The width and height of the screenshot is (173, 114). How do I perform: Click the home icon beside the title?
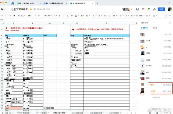pos(2,9)
